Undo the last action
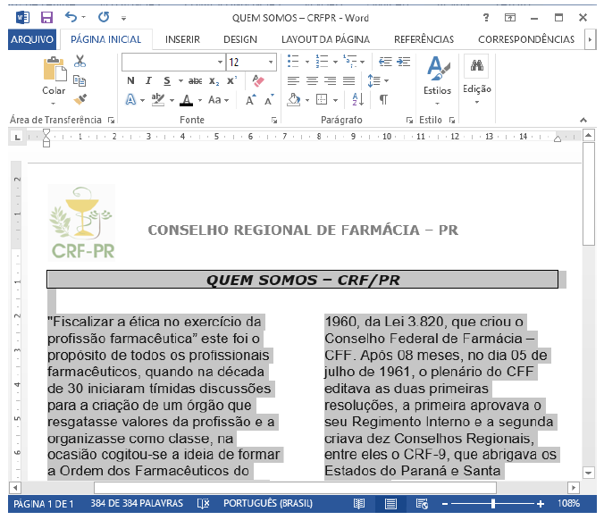 point(71,17)
